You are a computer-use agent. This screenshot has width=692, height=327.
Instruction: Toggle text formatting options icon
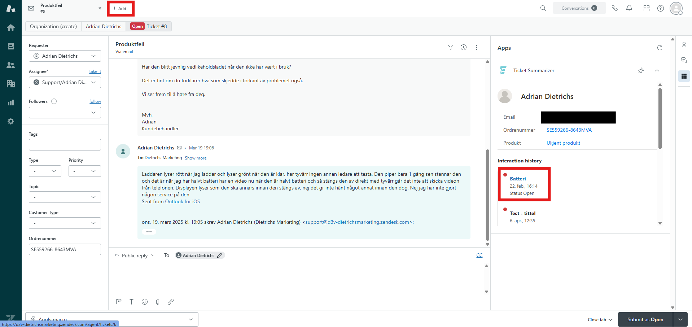tap(132, 302)
